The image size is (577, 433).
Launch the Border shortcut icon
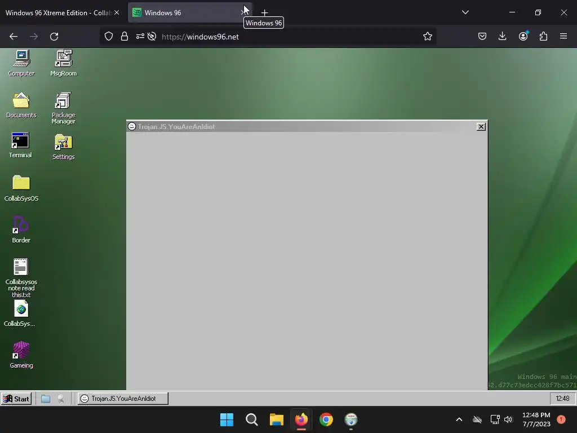click(x=21, y=230)
